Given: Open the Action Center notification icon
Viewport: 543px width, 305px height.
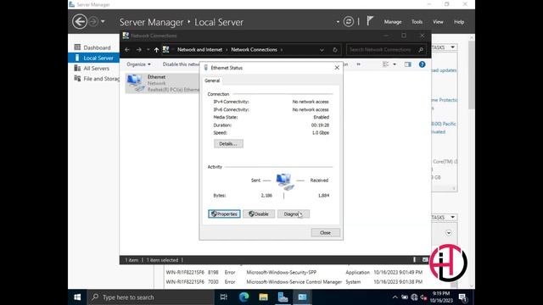Looking at the screenshot, I should click(x=462, y=297).
